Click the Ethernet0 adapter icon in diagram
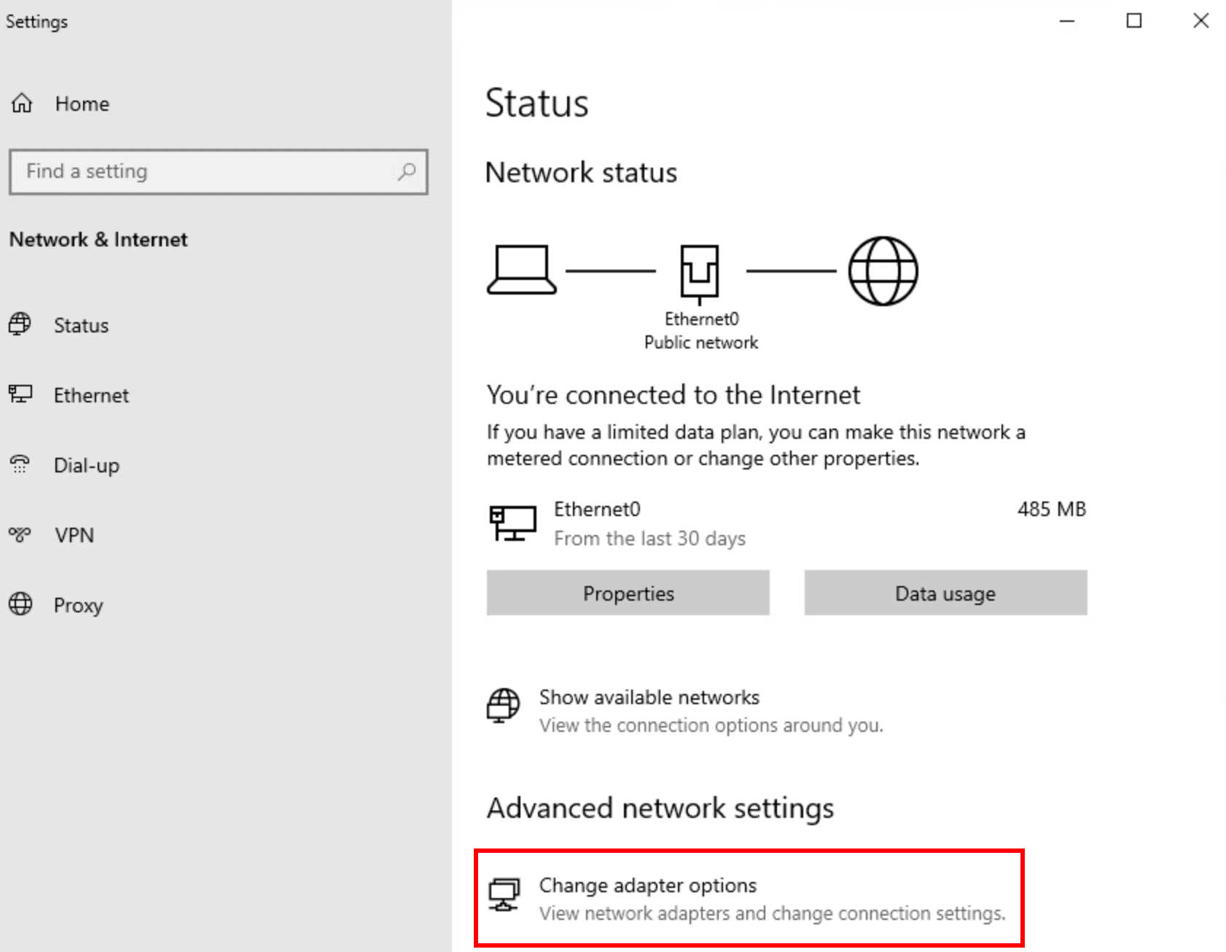This screenshot has height=952, width=1226. pyautogui.click(x=699, y=273)
